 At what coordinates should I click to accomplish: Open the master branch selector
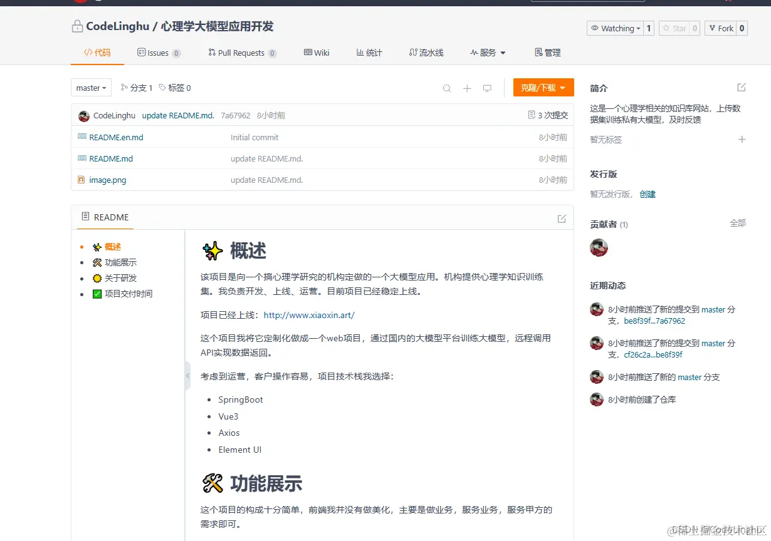tap(90, 88)
